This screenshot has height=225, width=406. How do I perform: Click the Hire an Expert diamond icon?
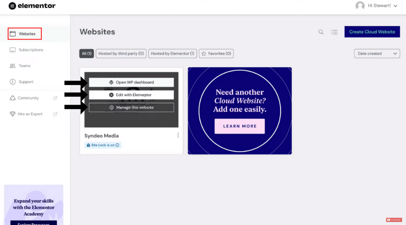[x=13, y=114]
